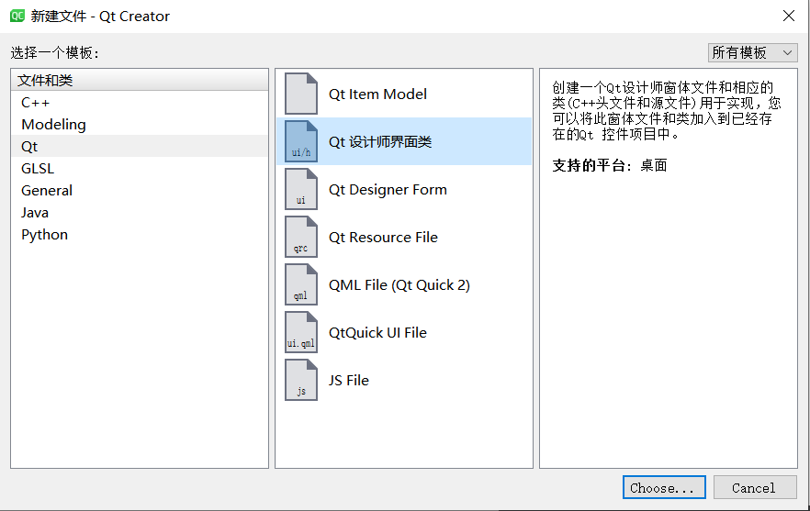The height and width of the screenshot is (511, 810).
Task: Choose the JS File template label
Action: point(349,380)
